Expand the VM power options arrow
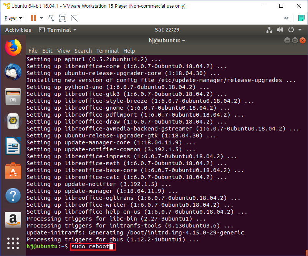 (x=41, y=18)
